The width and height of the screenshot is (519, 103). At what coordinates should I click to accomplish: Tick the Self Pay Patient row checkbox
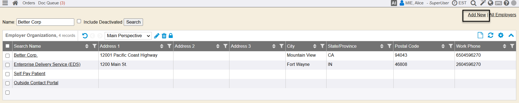point(8,74)
